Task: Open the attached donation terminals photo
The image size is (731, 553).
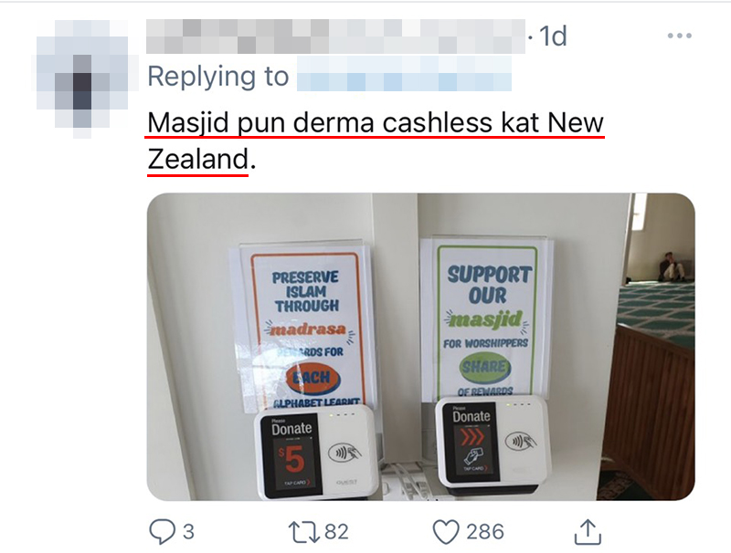Action: 420,347
